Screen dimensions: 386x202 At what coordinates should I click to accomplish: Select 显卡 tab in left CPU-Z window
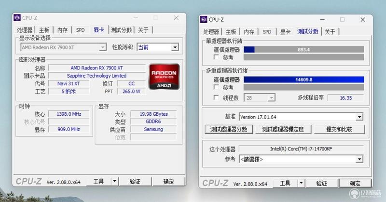click(x=99, y=30)
